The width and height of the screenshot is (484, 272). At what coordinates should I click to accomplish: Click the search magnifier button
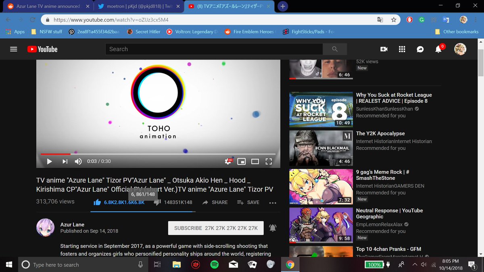(x=335, y=49)
